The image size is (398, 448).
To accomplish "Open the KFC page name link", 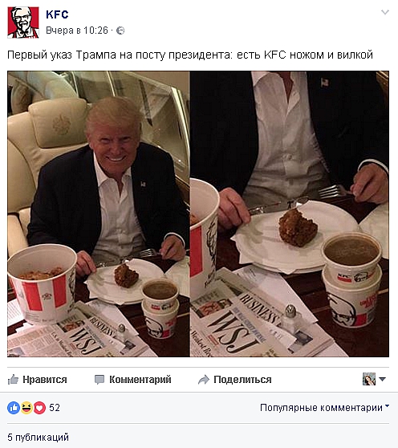I will click(x=57, y=14).
